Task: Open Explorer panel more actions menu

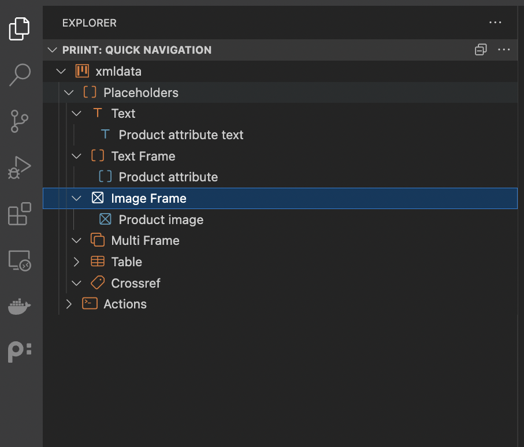Action: point(495,23)
